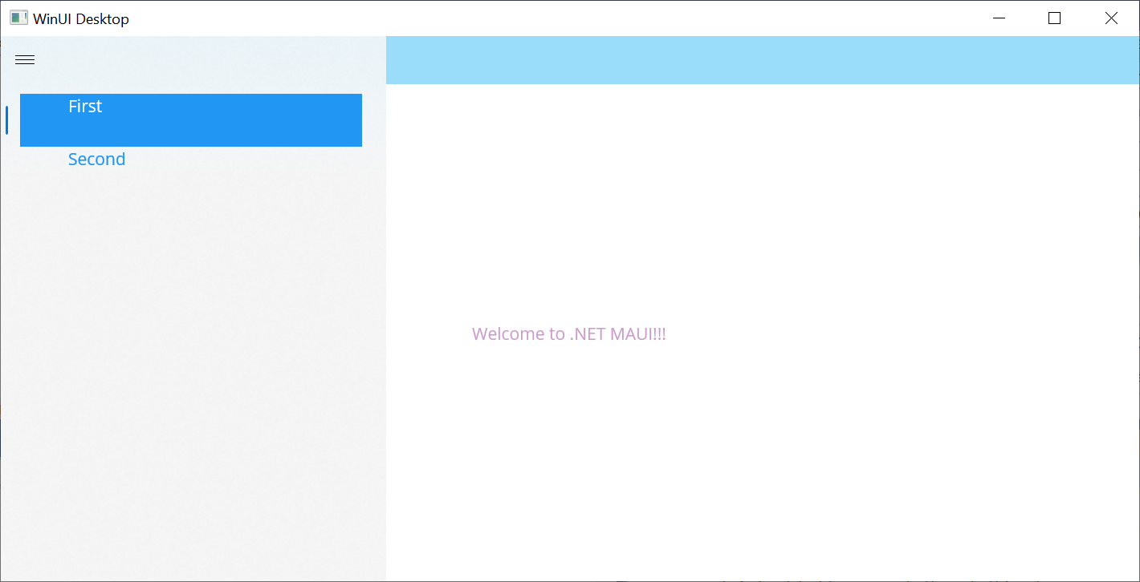Activate the menu icon in the sidebar header

pos(24,59)
